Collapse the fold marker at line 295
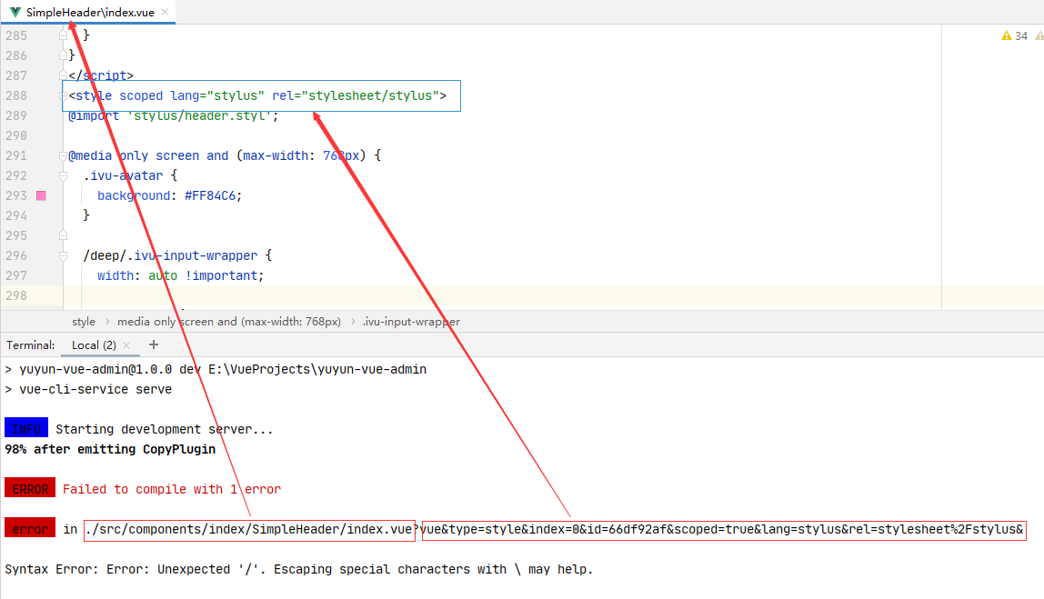Image resolution: width=1044 pixels, height=599 pixels. (62, 235)
